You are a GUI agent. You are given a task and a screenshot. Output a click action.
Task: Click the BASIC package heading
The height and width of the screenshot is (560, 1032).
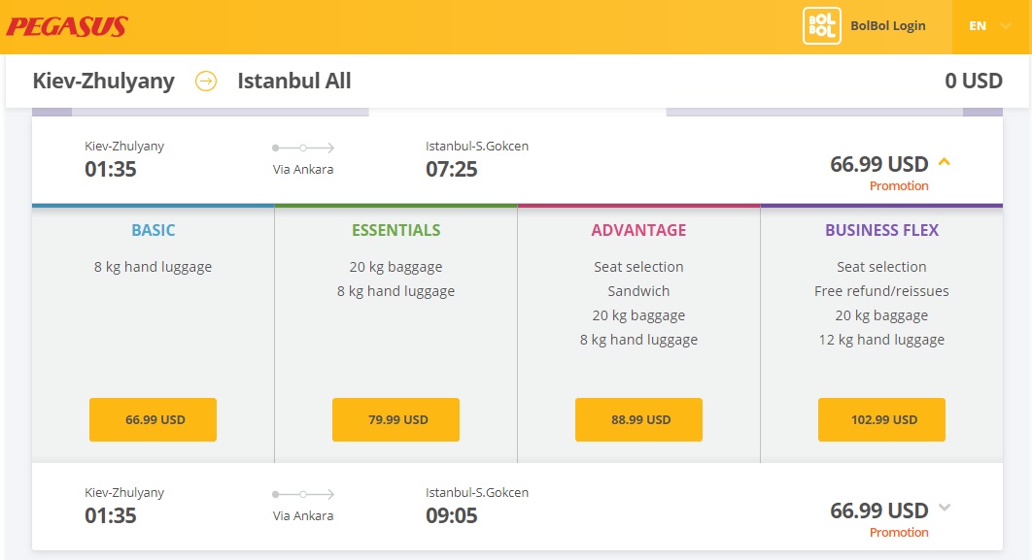(154, 230)
